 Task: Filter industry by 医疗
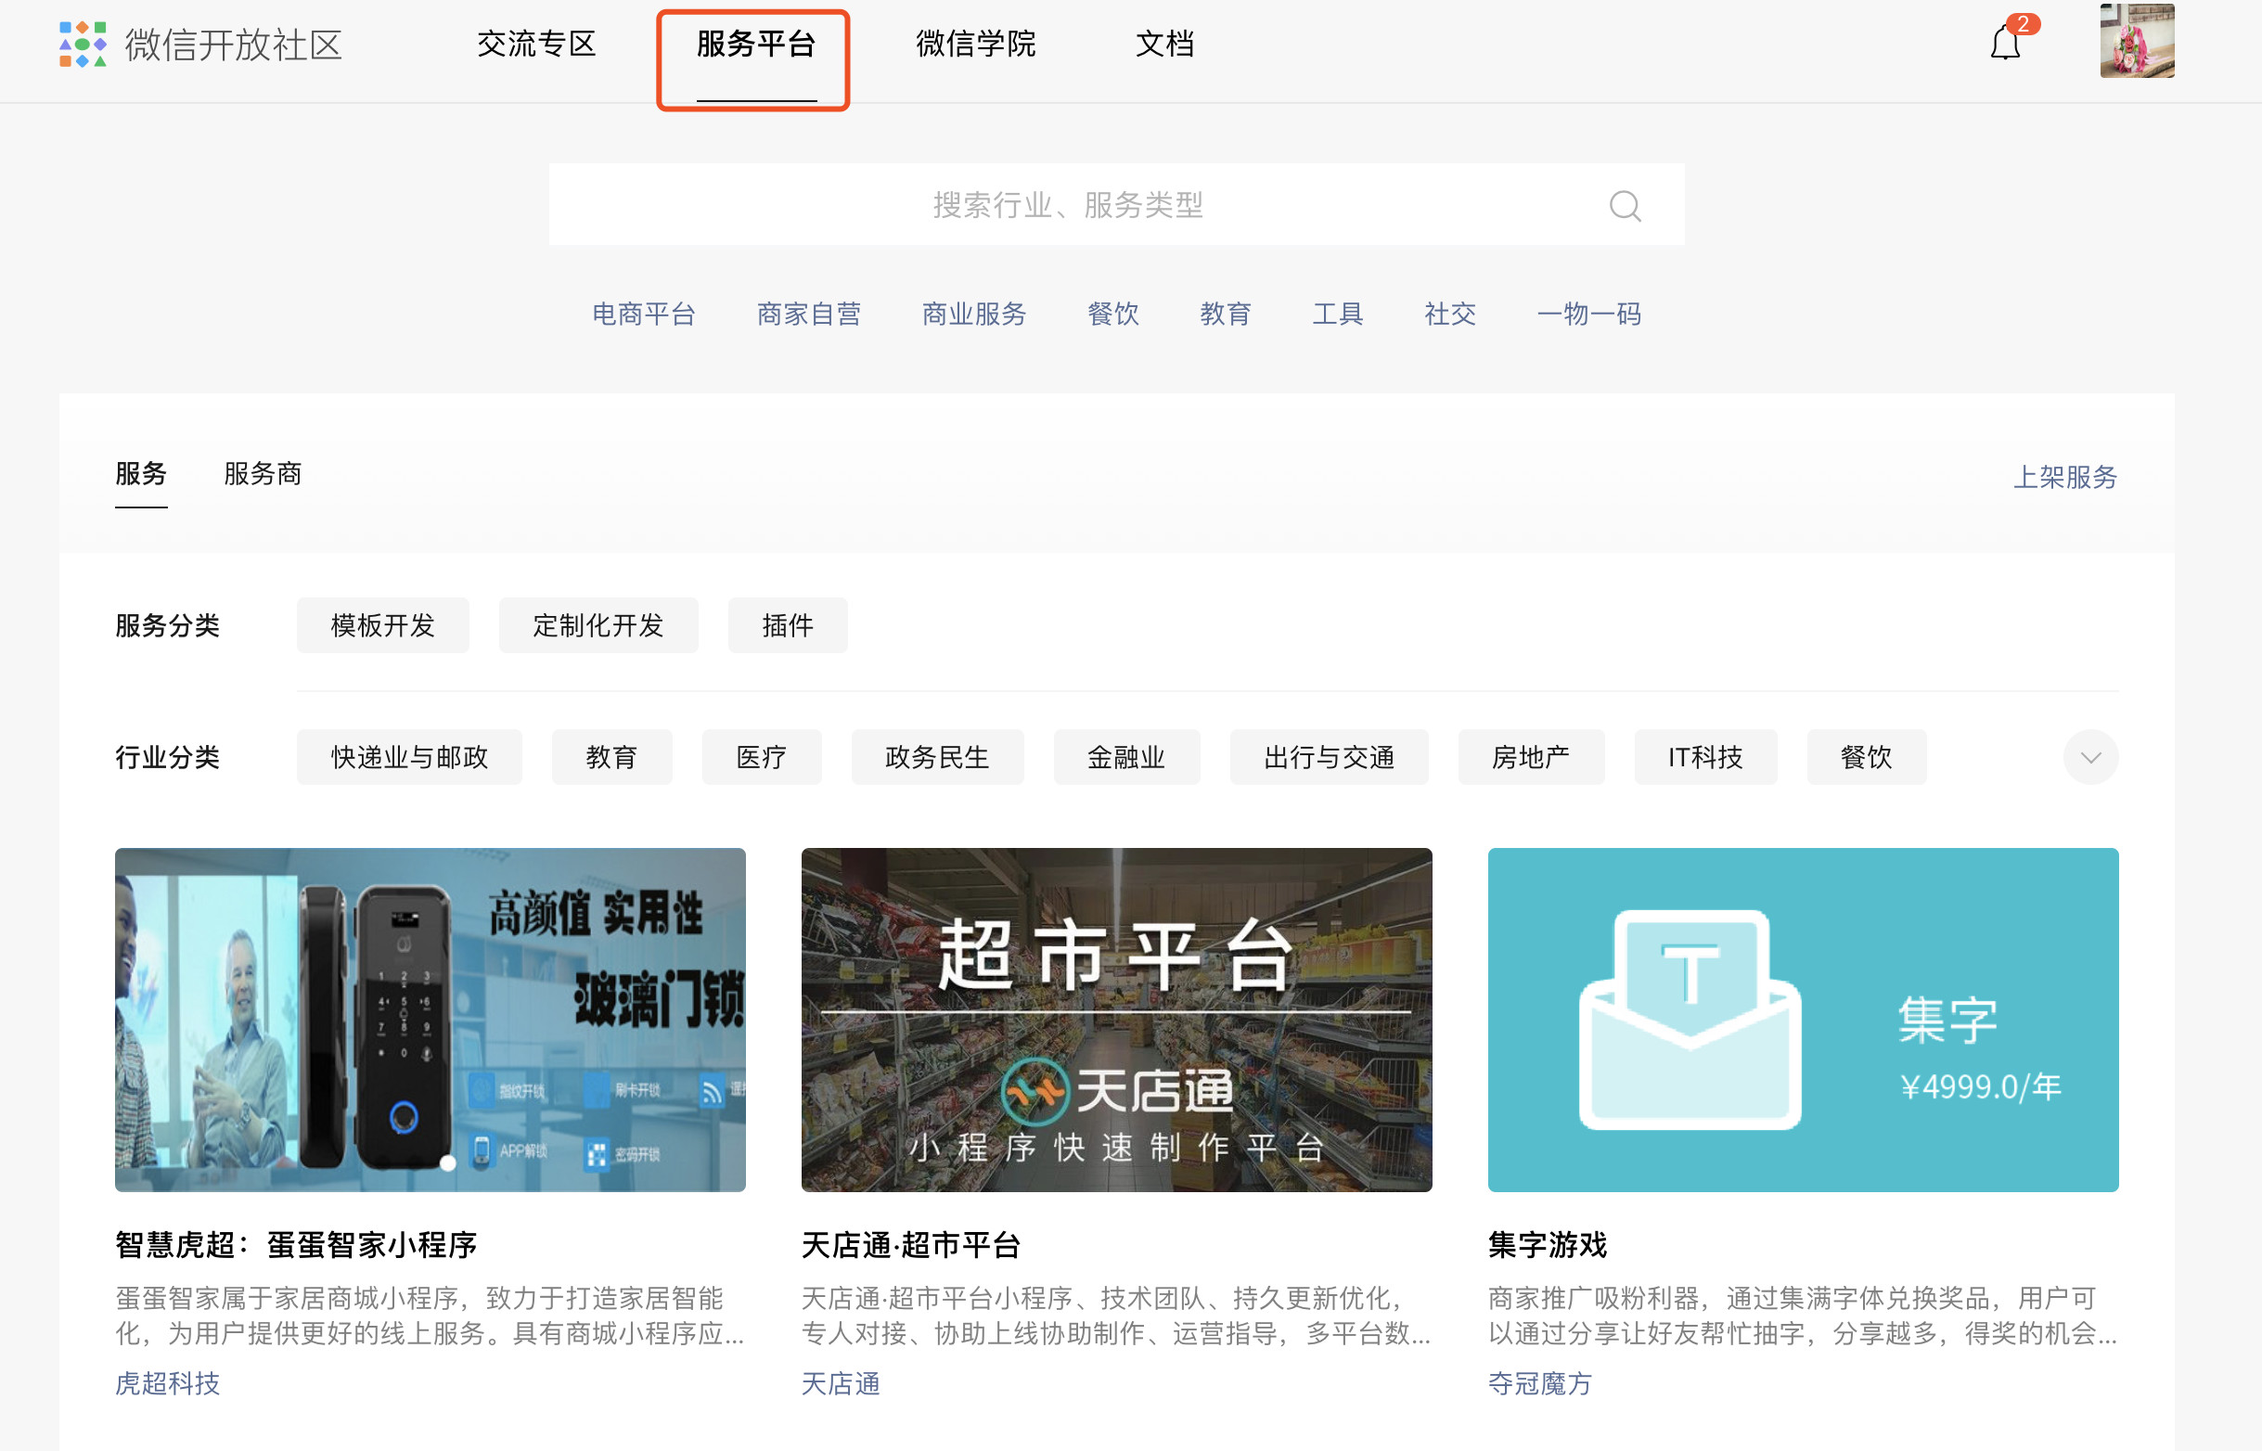click(761, 758)
